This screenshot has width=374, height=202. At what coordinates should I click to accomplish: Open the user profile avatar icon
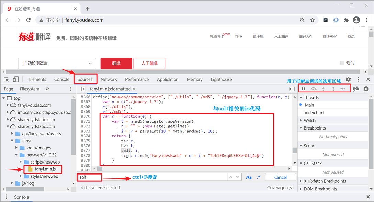[356, 20]
